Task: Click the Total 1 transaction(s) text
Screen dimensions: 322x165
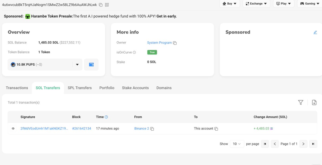Action: point(24,102)
